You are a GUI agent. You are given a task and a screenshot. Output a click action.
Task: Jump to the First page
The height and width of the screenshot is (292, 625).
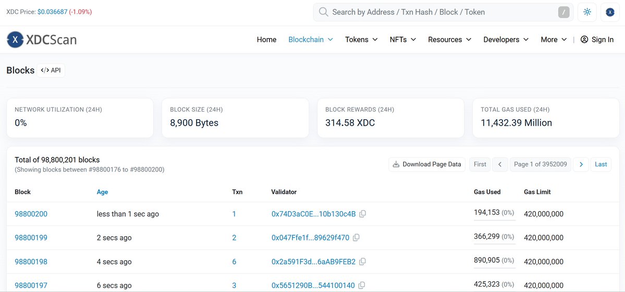click(x=480, y=164)
